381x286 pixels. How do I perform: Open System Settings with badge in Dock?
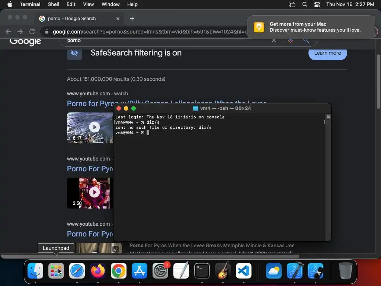pos(160,271)
